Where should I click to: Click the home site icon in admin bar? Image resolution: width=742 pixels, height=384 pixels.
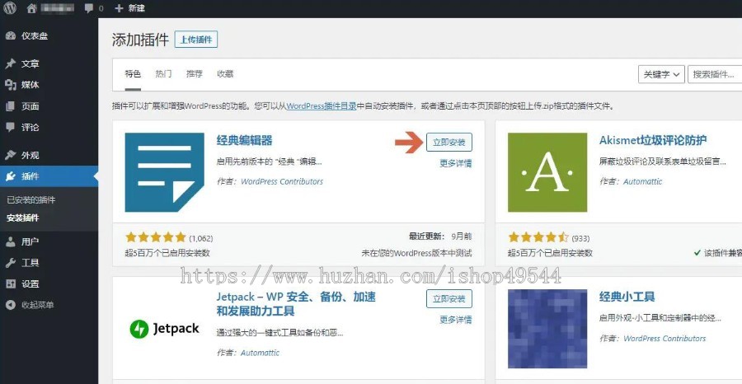(31, 8)
